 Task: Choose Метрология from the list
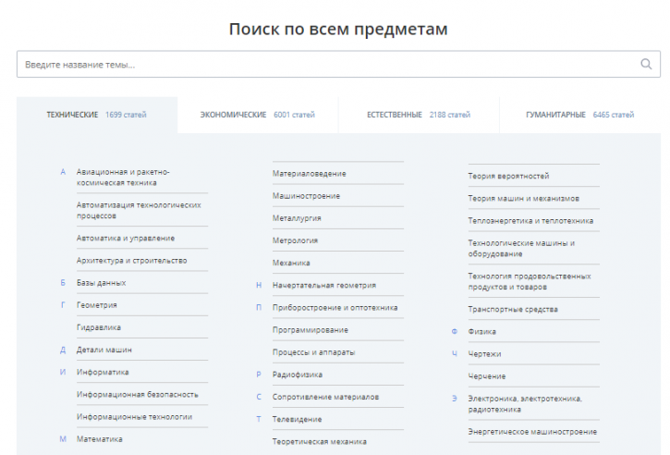(295, 240)
